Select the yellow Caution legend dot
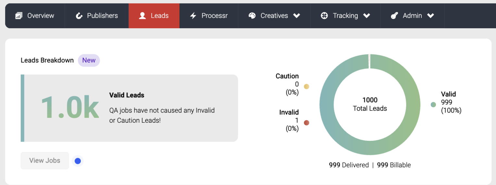This screenshot has height=185, width=496. coord(306,86)
